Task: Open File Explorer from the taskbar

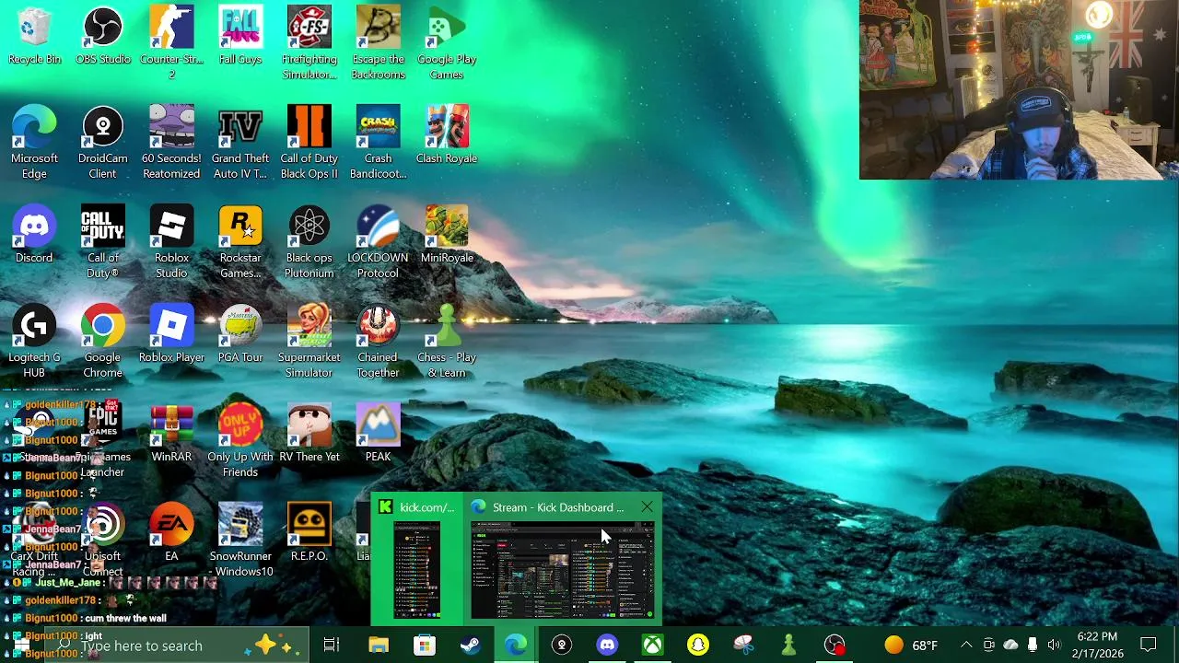Action: pyautogui.click(x=379, y=646)
